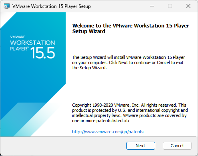
Task: Click the installer icon in title bar
Action: (7, 6)
